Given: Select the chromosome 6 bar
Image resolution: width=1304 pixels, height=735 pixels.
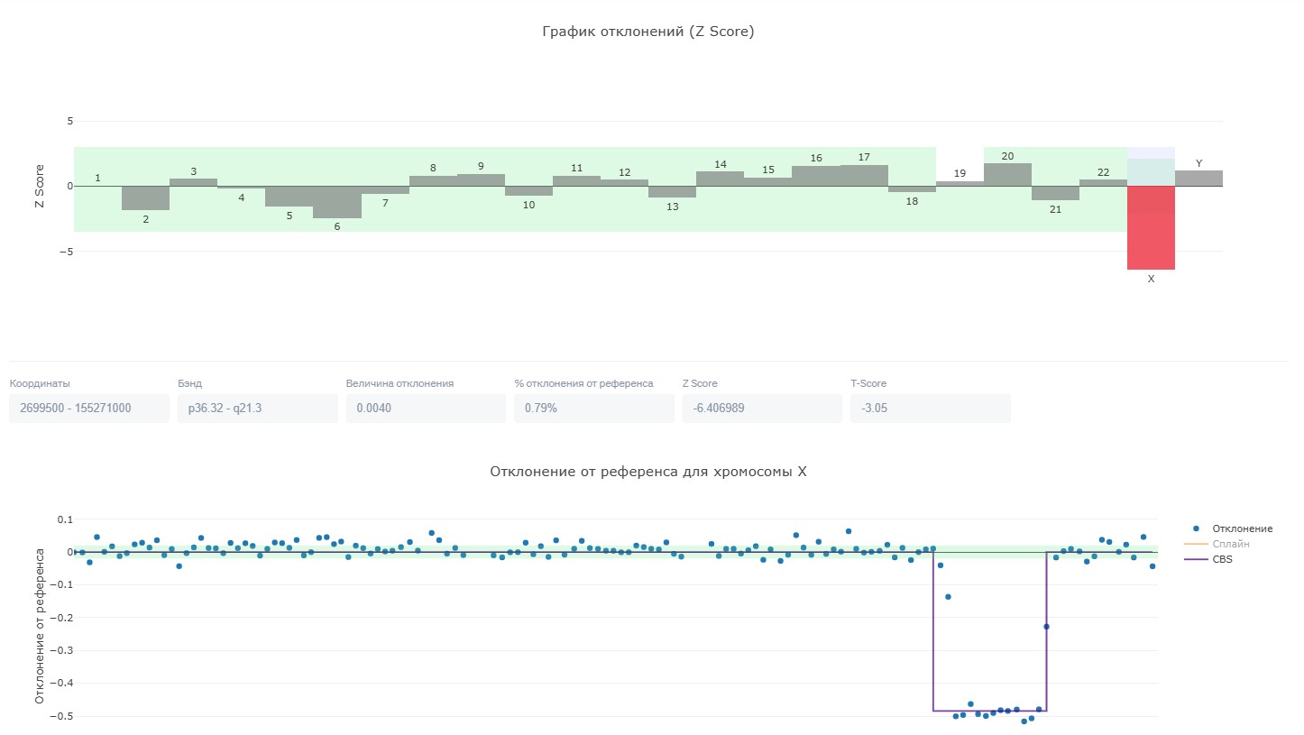Looking at the screenshot, I should pyautogui.click(x=337, y=202).
